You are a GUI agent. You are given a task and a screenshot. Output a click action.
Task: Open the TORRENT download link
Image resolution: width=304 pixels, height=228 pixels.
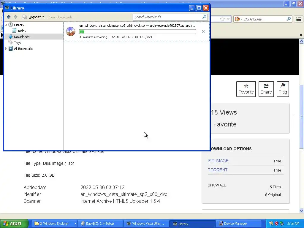pos(218,170)
